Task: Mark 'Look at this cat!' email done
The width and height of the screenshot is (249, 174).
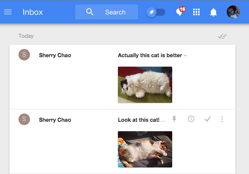Action: [x=207, y=119]
